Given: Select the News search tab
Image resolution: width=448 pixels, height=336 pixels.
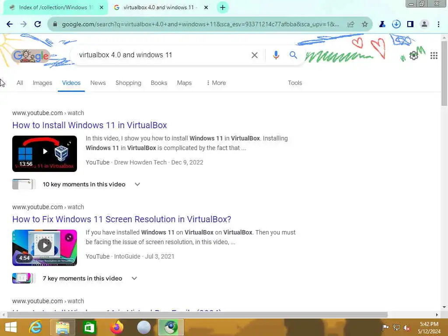Looking at the screenshot, I should 98,83.
